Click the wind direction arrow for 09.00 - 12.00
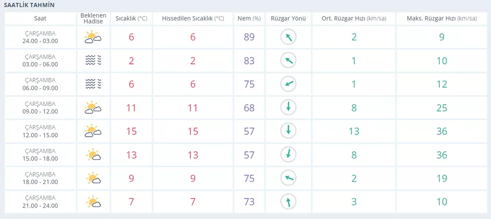This screenshot has width=491, height=219. coord(288,108)
